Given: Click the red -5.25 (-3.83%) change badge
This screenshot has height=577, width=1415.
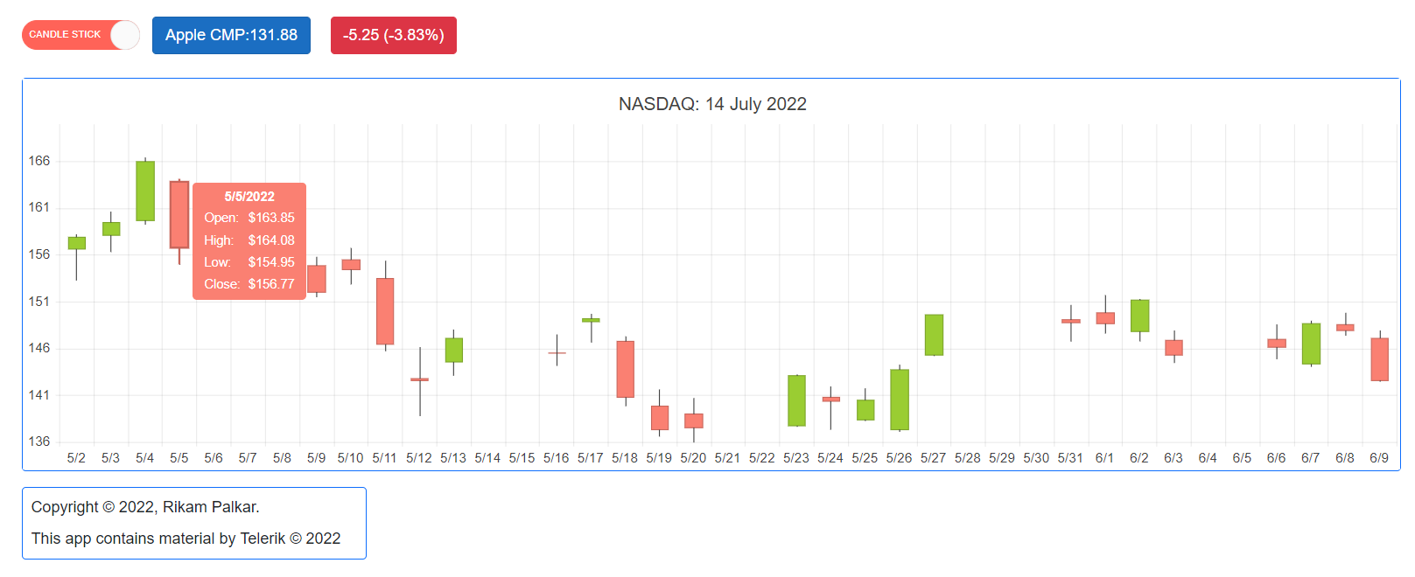Looking at the screenshot, I should 393,35.
